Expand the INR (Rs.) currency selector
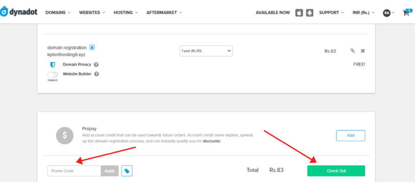 [363, 13]
